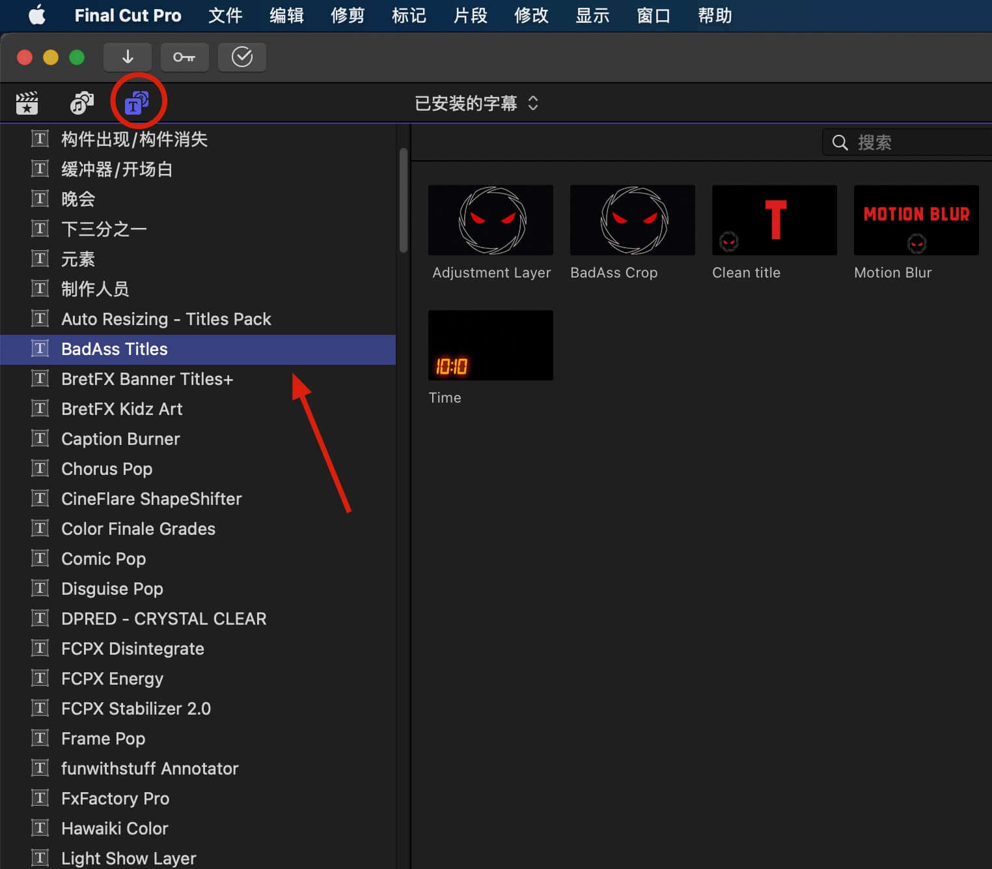This screenshot has height=869, width=992.
Task: Click the T icon beside Chorus Pop
Action: coord(40,468)
